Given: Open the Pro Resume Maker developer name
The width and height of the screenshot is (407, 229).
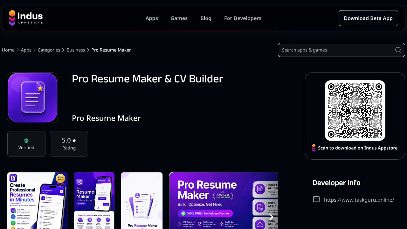Looking at the screenshot, I should pyautogui.click(x=106, y=118).
